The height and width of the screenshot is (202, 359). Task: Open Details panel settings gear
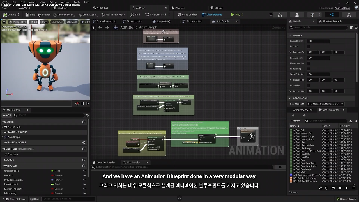pos(356,27)
